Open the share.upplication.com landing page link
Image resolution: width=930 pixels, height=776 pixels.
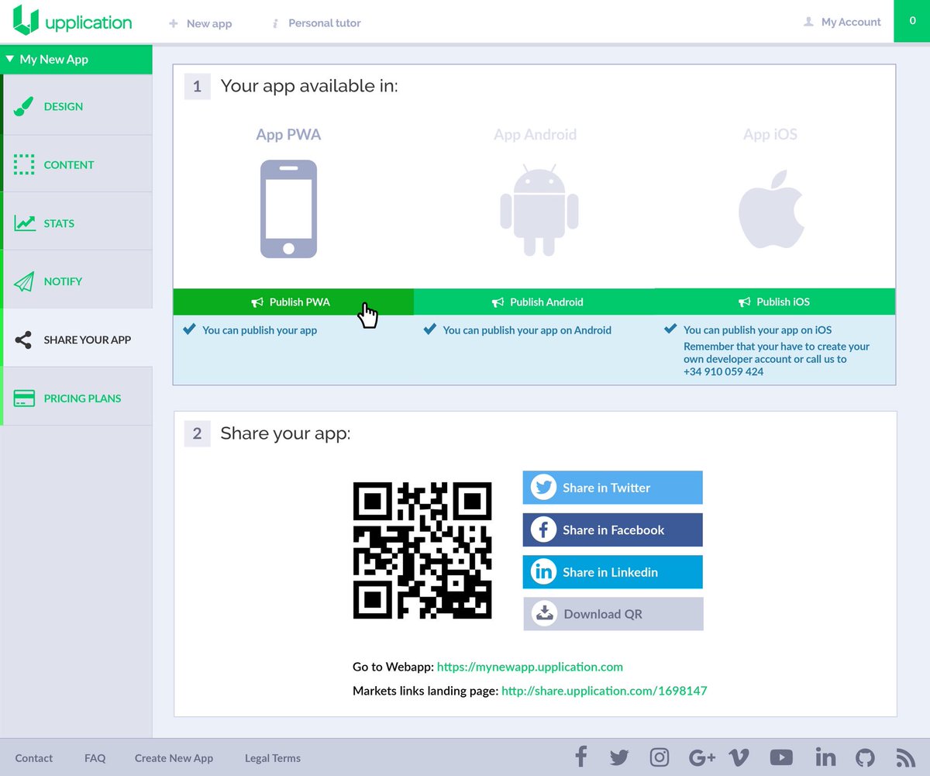tap(604, 690)
